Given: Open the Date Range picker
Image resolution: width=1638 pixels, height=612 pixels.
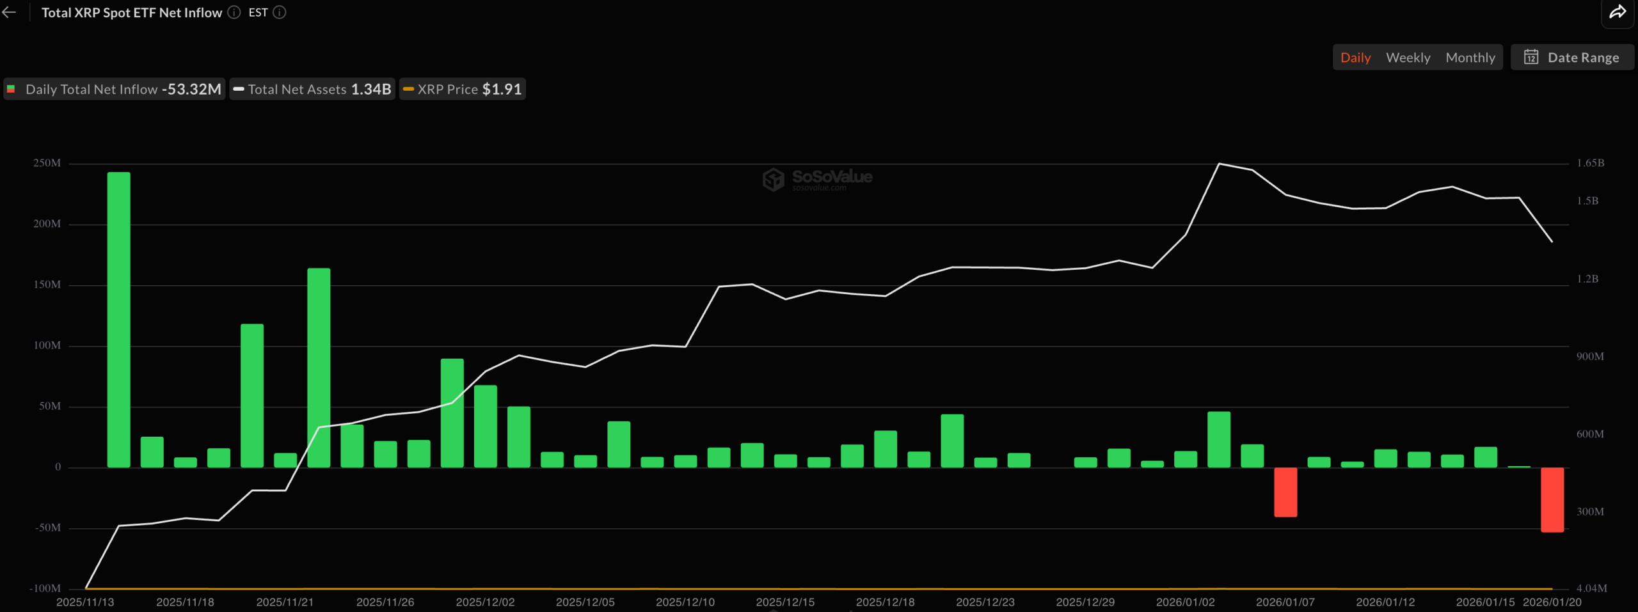Looking at the screenshot, I should (1572, 57).
